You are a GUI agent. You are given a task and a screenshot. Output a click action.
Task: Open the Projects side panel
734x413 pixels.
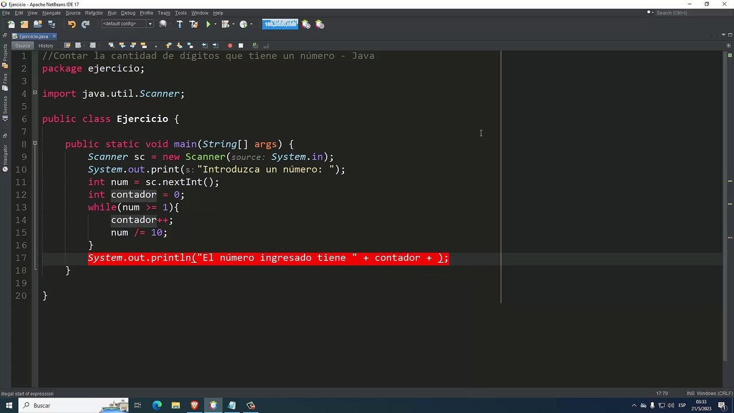(x=5, y=56)
